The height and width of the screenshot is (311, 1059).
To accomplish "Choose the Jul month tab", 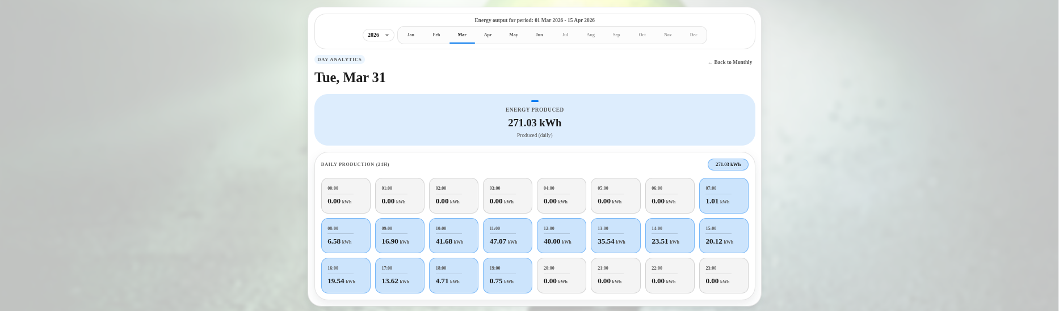I will 565,35.
